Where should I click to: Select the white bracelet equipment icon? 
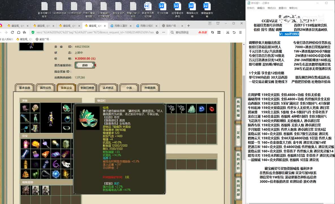[67, 128]
